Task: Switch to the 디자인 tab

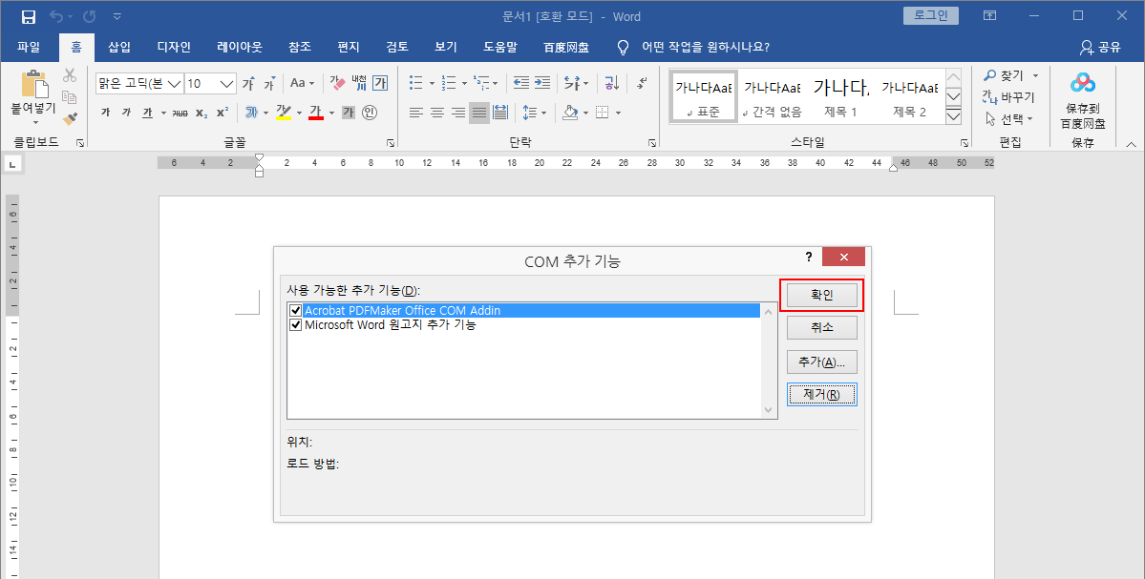Action: (174, 47)
